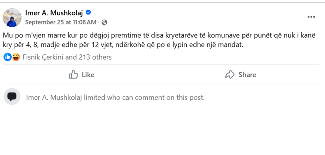Screen dimensions: 325x155
Task: Click the thumbs-up icon in Like button
Action: 73,75
